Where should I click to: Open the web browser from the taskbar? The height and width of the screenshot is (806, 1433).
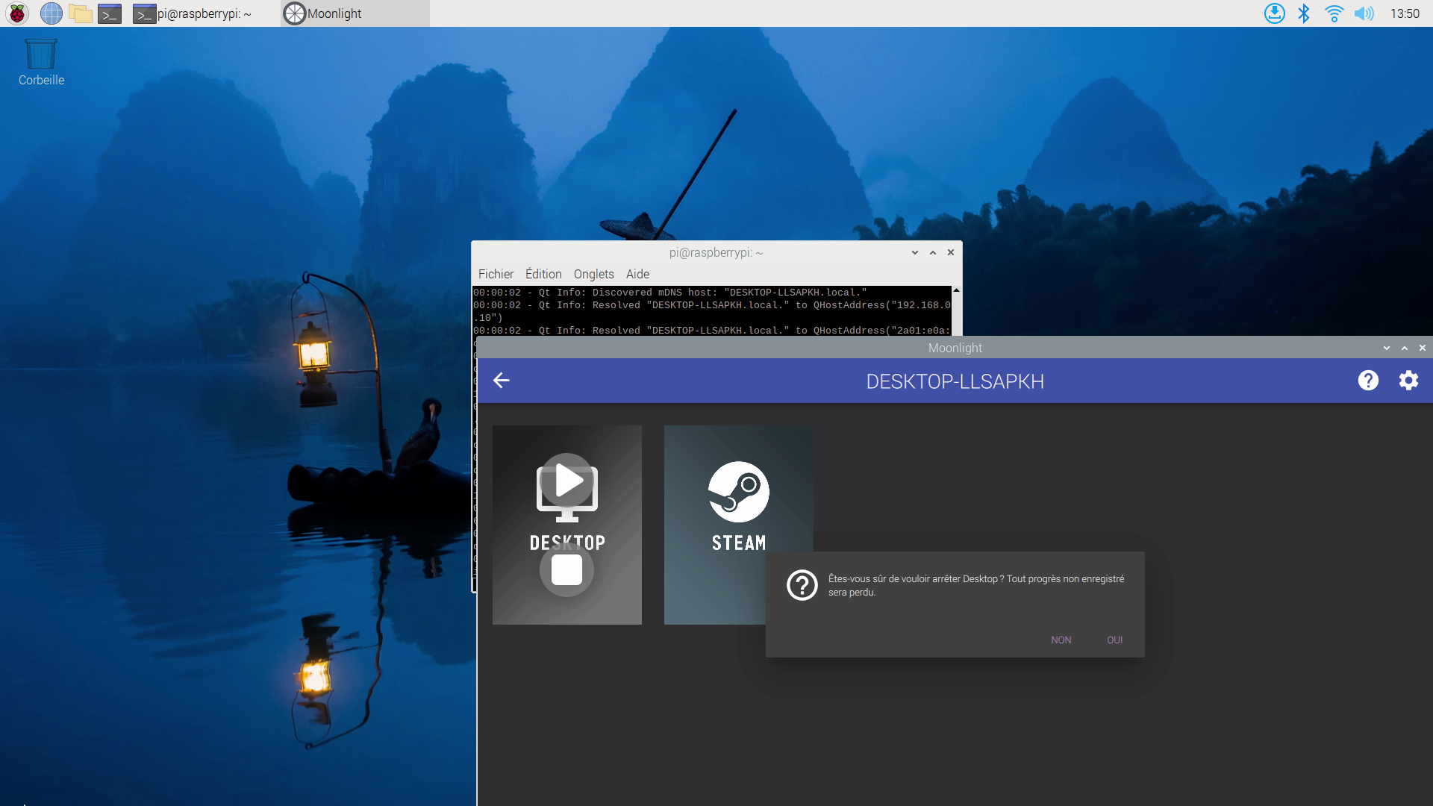point(51,13)
